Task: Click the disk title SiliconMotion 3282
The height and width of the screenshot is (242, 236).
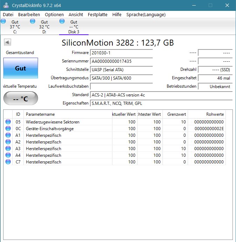Action: pyautogui.click(x=118, y=42)
